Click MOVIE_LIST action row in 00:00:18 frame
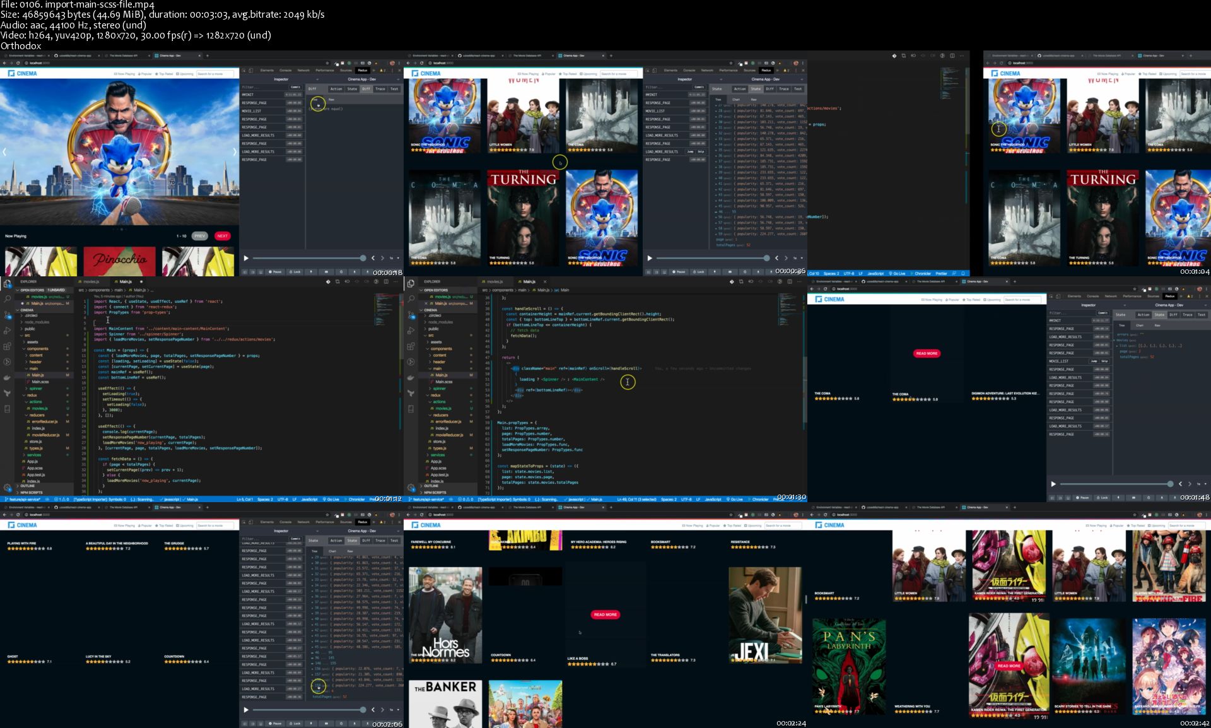The width and height of the screenshot is (1211, 728). coord(272,111)
